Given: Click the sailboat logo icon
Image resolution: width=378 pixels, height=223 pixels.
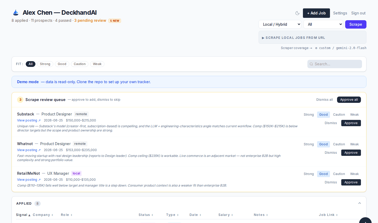Looking at the screenshot, I should pyautogui.click(x=16, y=13).
